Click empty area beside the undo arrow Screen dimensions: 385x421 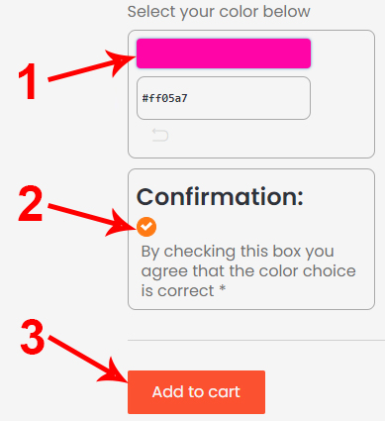(264, 136)
